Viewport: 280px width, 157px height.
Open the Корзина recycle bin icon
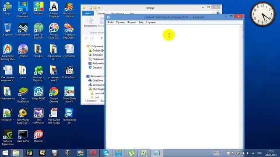coord(8,30)
